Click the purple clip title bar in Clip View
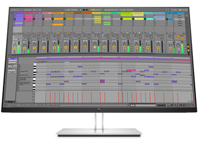Image resolution: width=198 pixels, height=145 pixels. [13, 58]
